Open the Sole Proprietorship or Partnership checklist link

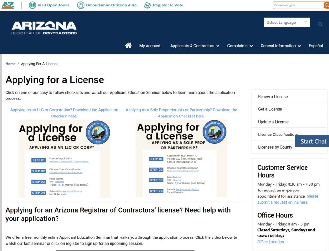[x=181, y=113]
